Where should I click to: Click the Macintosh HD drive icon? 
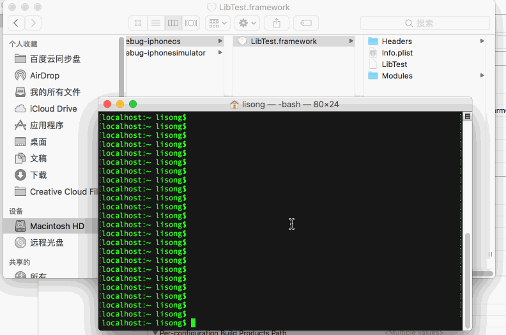(20, 226)
